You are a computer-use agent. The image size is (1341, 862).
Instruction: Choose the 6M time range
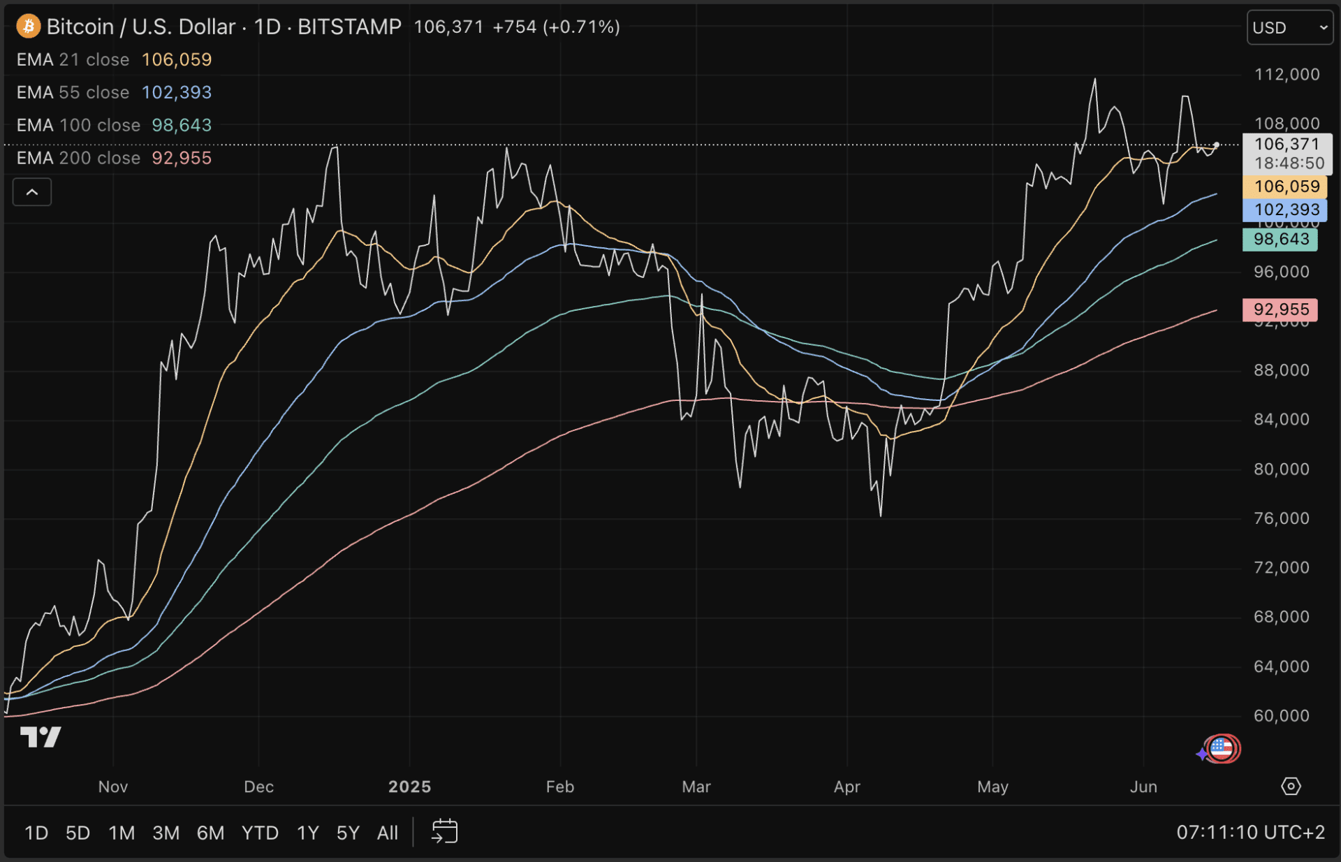point(210,833)
